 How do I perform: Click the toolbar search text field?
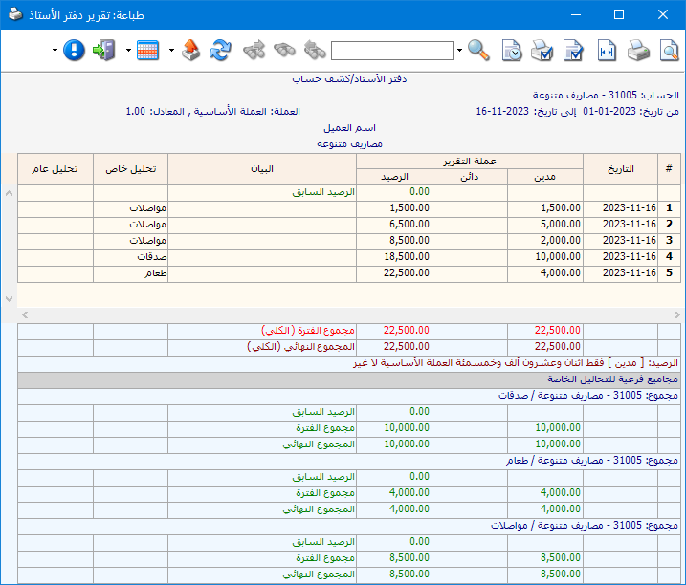pyautogui.click(x=392, y=51)
